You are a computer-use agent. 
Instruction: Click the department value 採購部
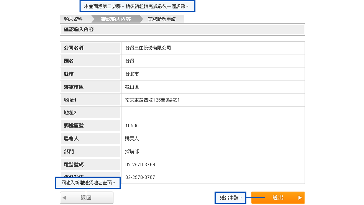pos(132,152)
